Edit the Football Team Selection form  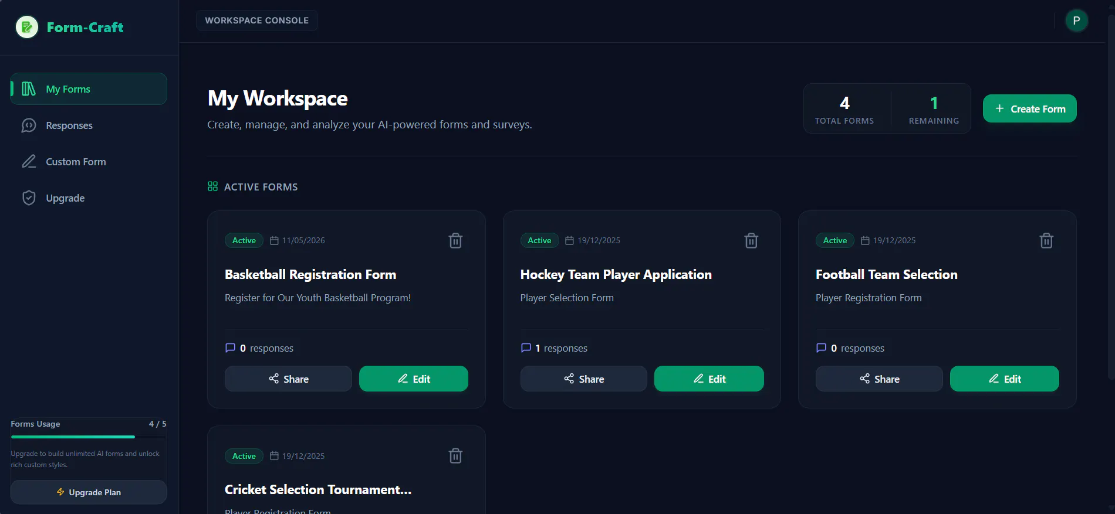(1005, 379)
